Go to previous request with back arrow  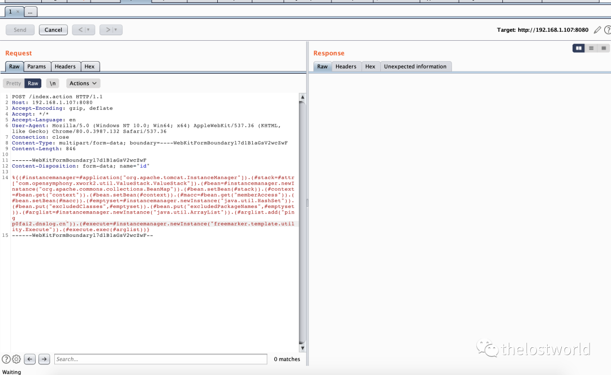pyautogui.click(x=80, y=29)
